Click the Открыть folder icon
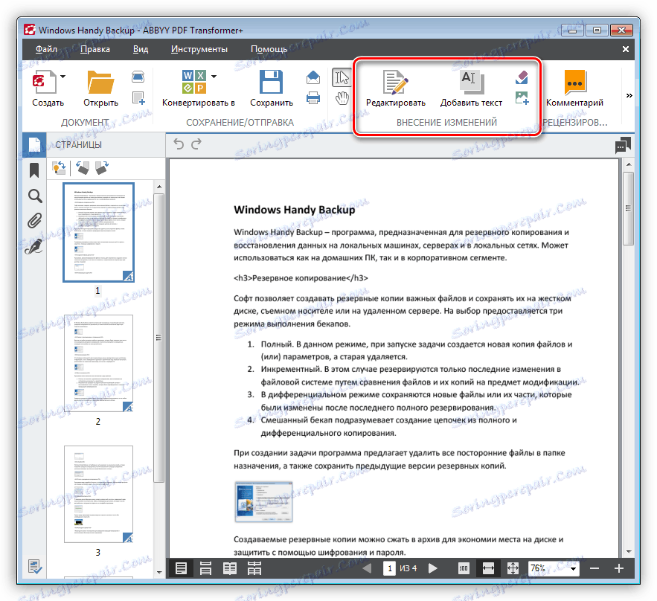The height and width of the screenshot is (601, 657). 100,82
